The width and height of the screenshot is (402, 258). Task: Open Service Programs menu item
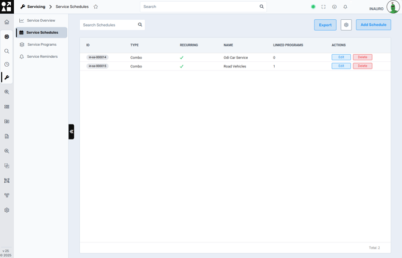point(41,45)
